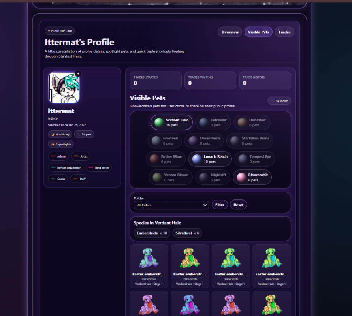This screenshot has height=316, width=352.
Task: Toggle the Nonbinary profile tag
Action: click(x=60, y=134)
